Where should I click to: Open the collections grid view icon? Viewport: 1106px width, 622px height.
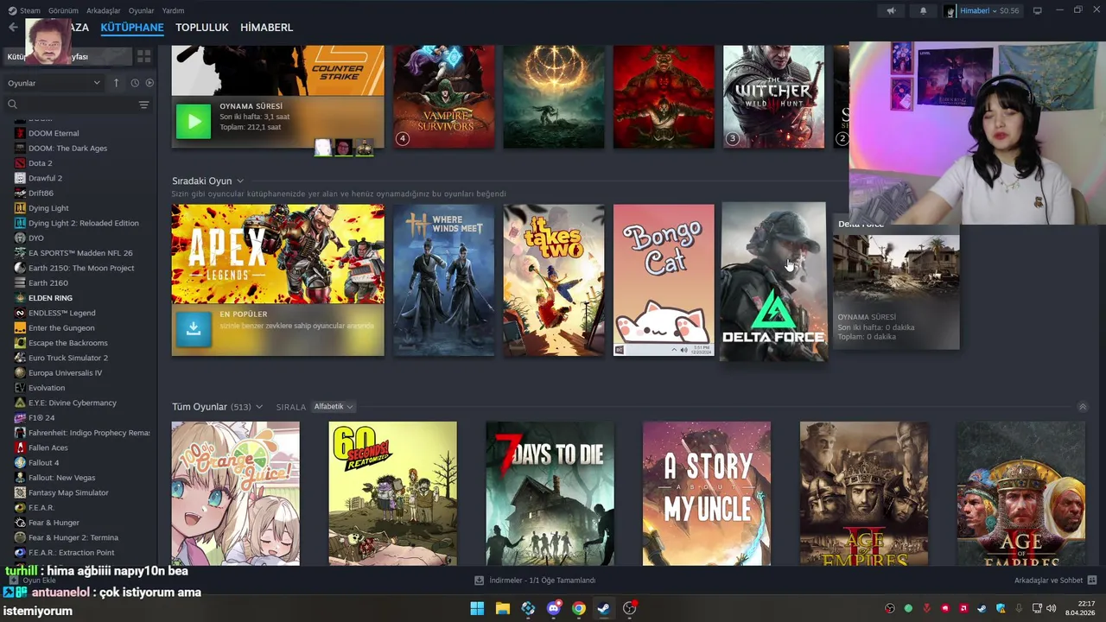(x=143, y=56)
